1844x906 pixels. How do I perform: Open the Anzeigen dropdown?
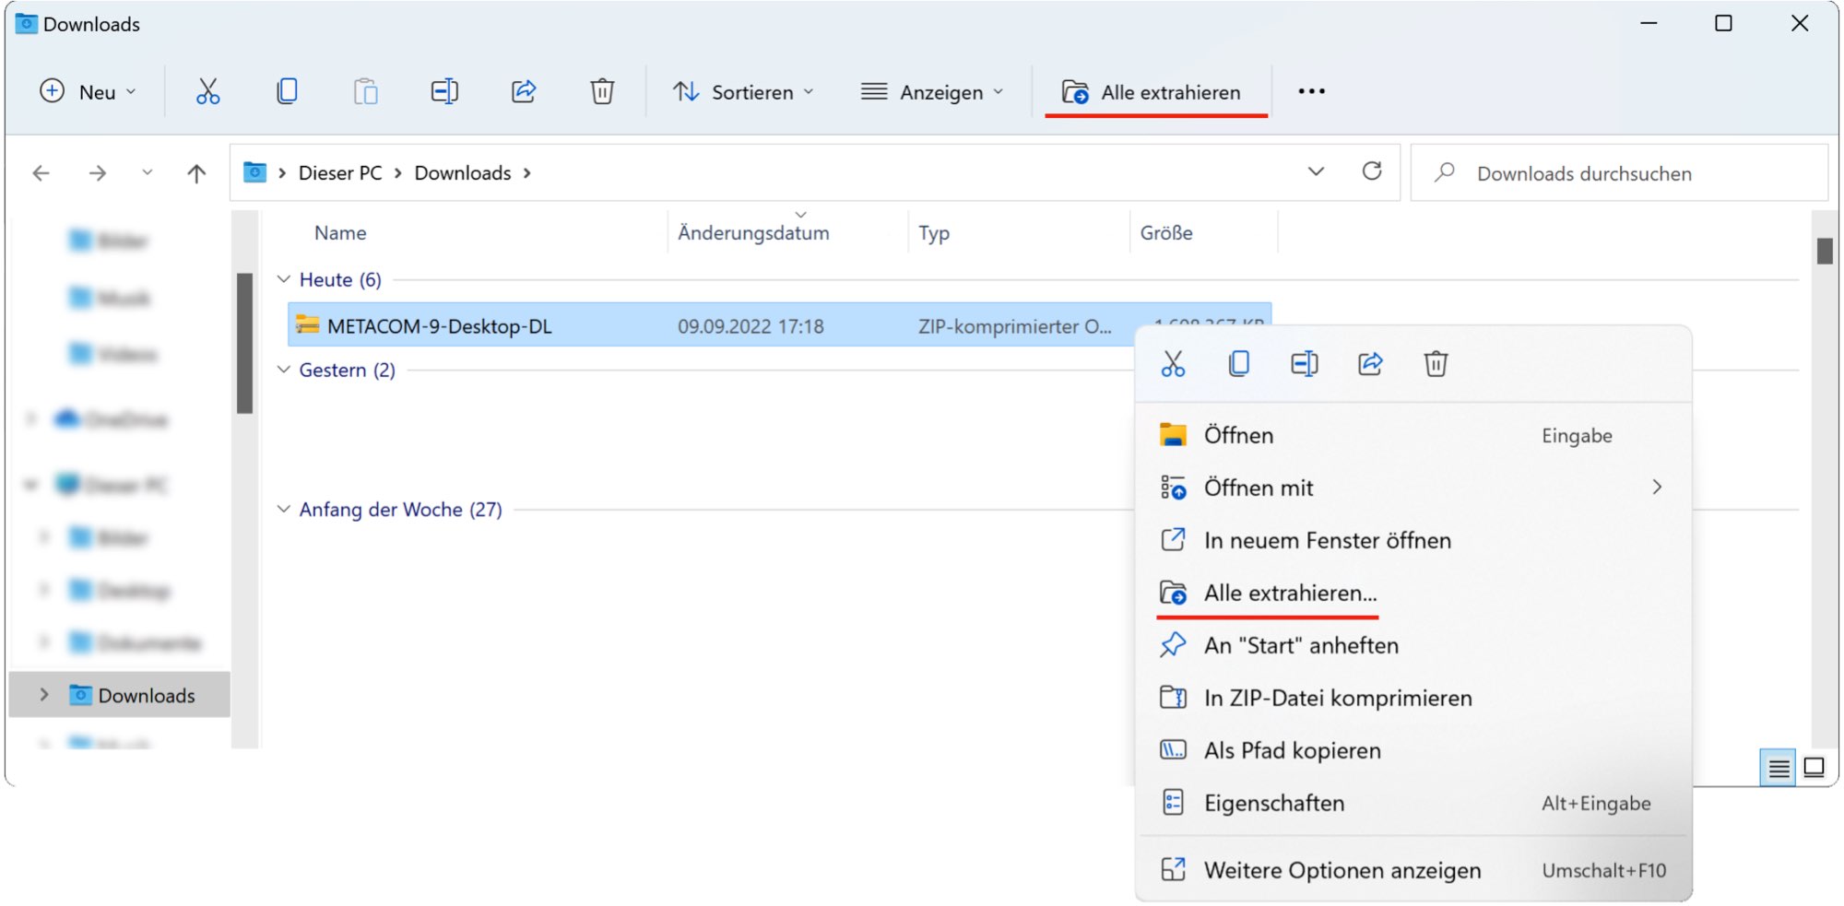[932, 91]
